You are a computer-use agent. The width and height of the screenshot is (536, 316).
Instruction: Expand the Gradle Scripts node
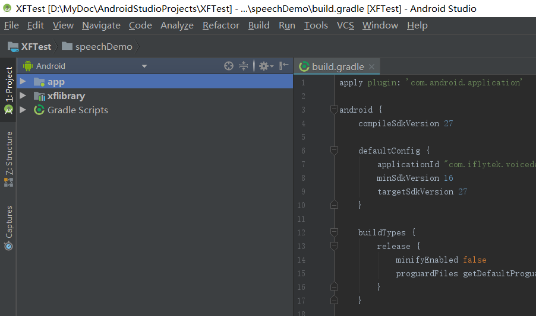click(23, 110)
